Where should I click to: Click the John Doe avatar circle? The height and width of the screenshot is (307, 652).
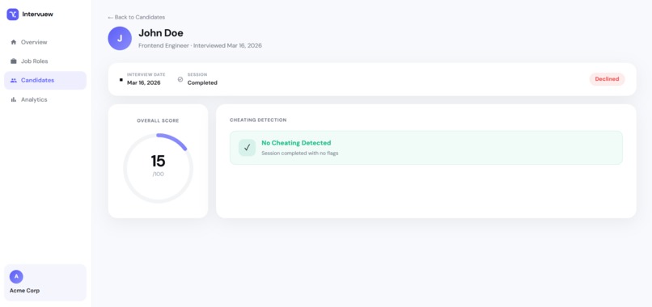pos(120,38)
